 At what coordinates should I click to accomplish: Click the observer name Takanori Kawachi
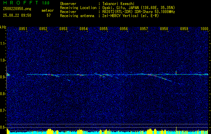pyautogui.click(x=118, y=4)
